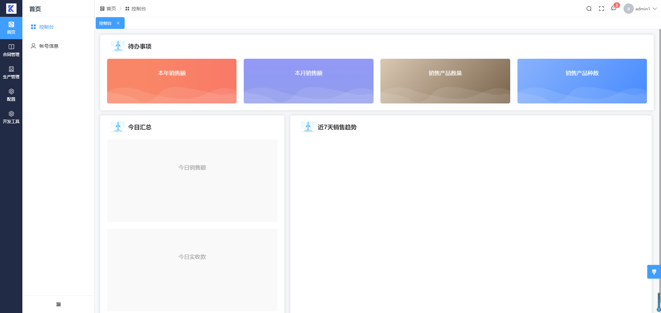Click the 今日实收款 panel

point(192,270)
